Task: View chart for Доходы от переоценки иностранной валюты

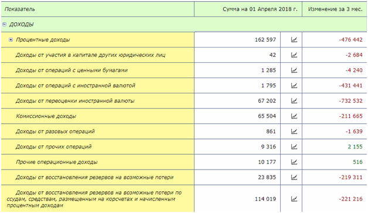Action: coord(294,101)
